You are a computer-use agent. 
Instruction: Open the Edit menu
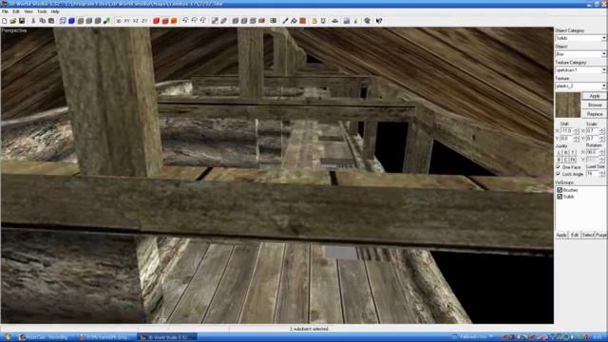[16, 11]
